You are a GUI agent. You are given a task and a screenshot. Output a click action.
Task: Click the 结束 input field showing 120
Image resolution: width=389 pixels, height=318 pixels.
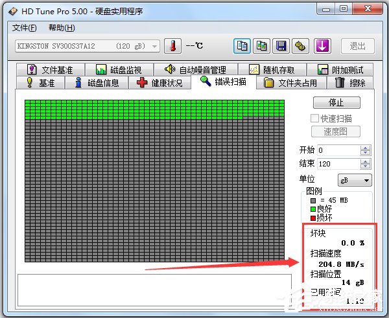click(337, 164)
